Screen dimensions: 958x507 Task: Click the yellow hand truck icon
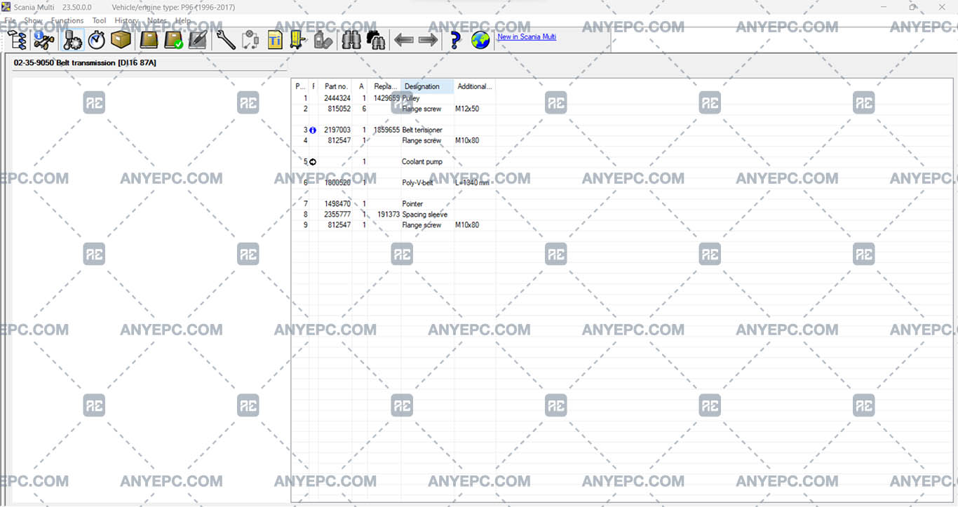(x=298, y=40)
